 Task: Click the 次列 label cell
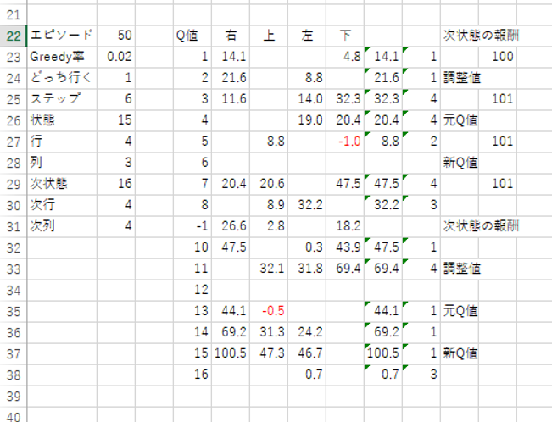pos(62,226)
